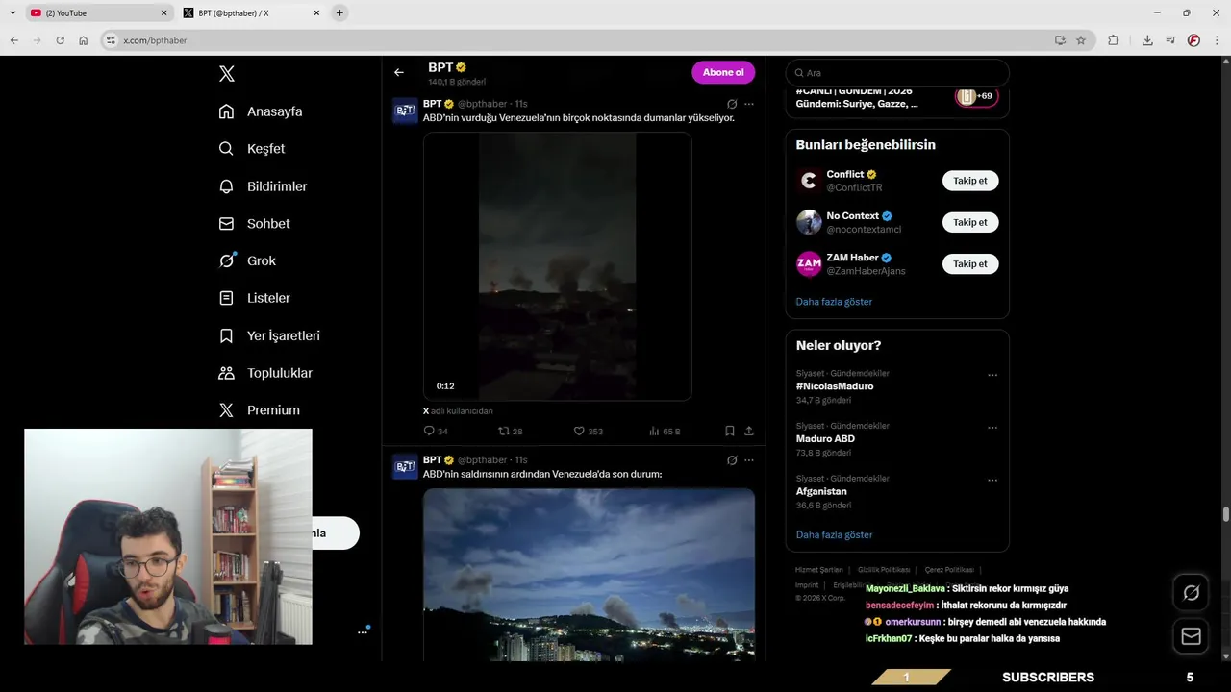Play the smoke video thumbnail
Viewport: 1231px width, 692px height.
pos(557,266)
